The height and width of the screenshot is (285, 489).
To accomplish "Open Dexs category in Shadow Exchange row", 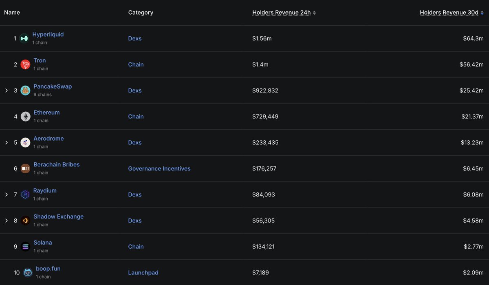I will pyautogui.click(x=135, y=221).
